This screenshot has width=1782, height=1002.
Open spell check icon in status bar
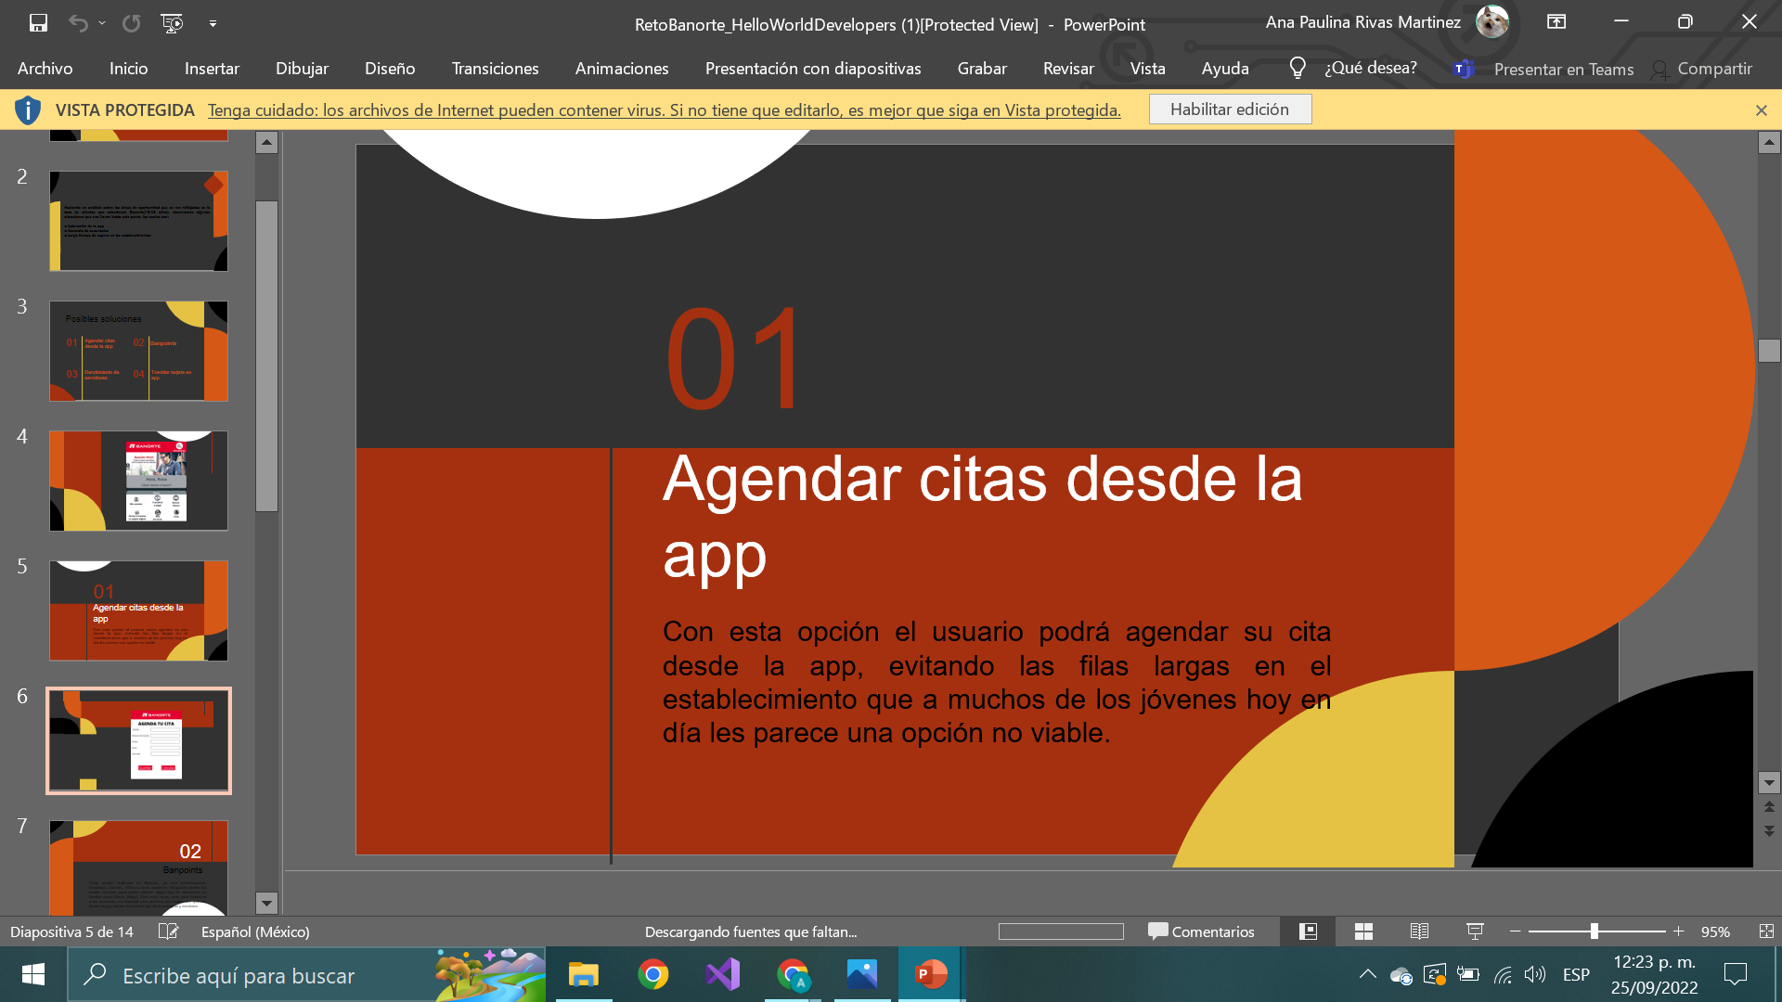(x=168, y=931)
